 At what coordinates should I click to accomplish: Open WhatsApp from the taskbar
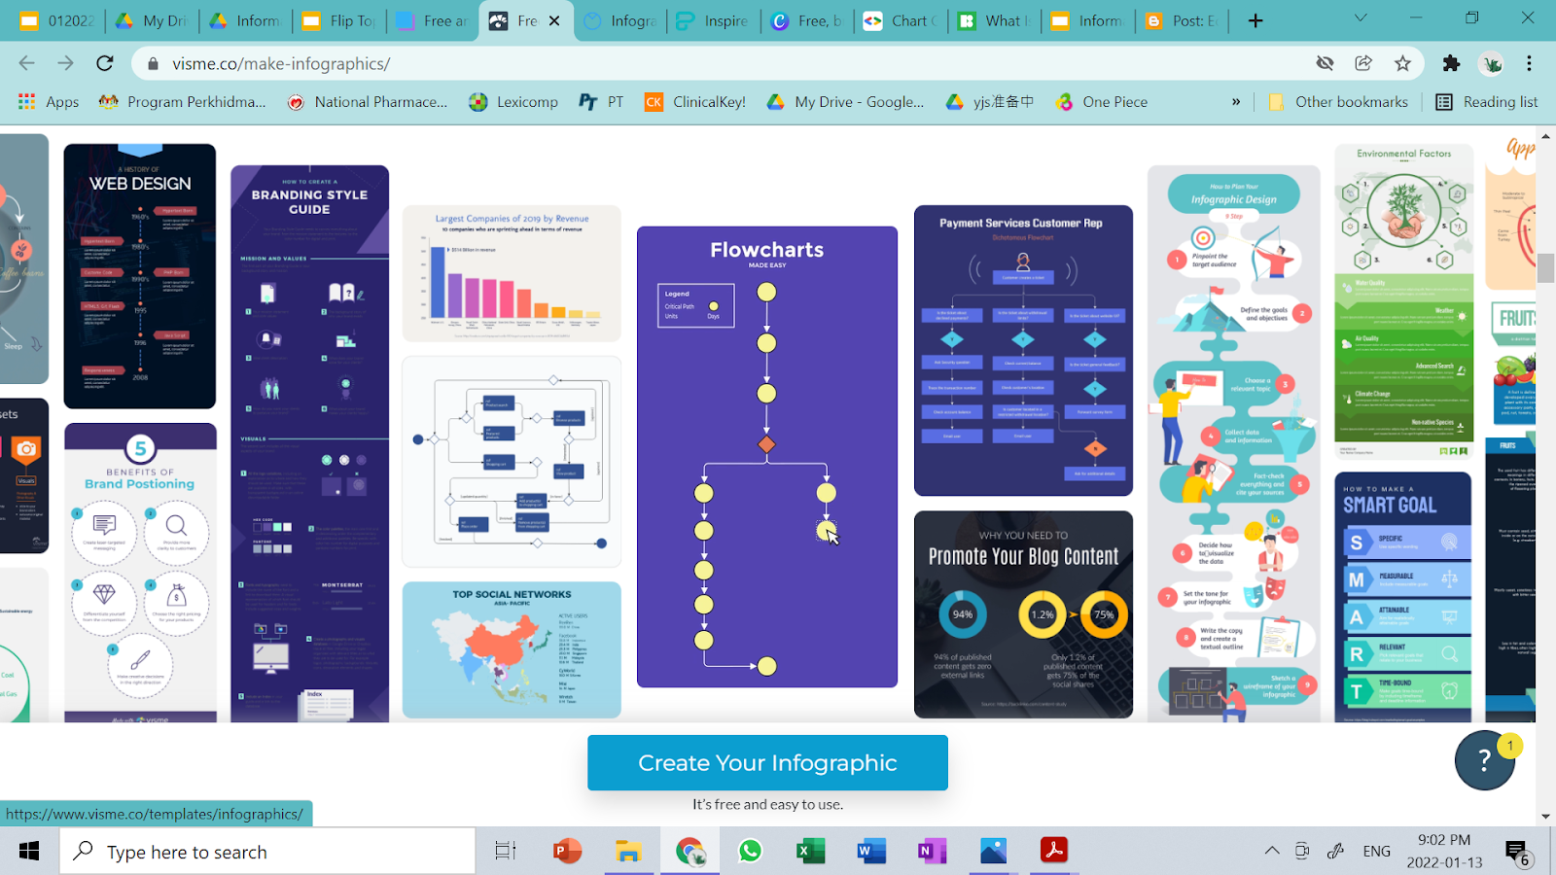pos(750,852)
